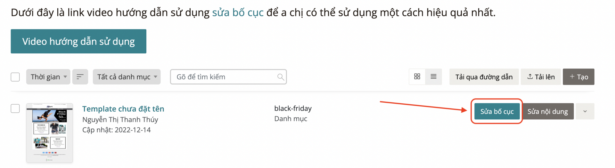Click the Sửa nội dung button
This screenshot has width=615, height=168.
(x=548, y=111)
